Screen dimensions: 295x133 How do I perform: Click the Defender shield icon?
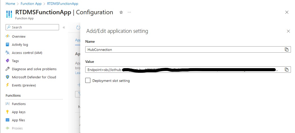(x=8, y=77)
